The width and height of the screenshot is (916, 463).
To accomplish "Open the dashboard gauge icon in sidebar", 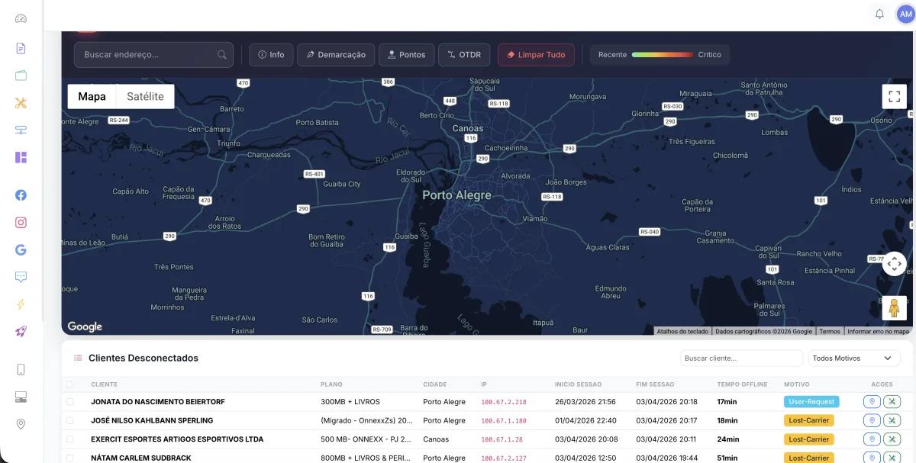I will click(x=21, y=18).
